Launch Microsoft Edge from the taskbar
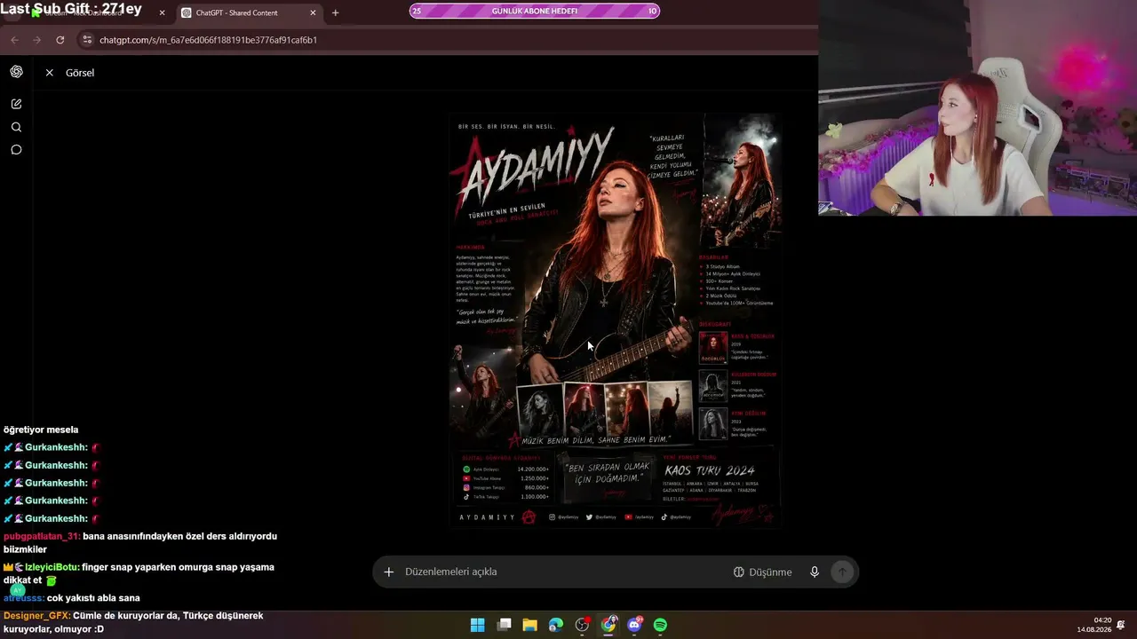Screen dimensions: 1137x639 (556, 625)
